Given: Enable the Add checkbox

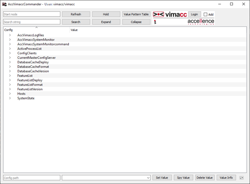Looking at the screenshot, I should tap(206, 15).
